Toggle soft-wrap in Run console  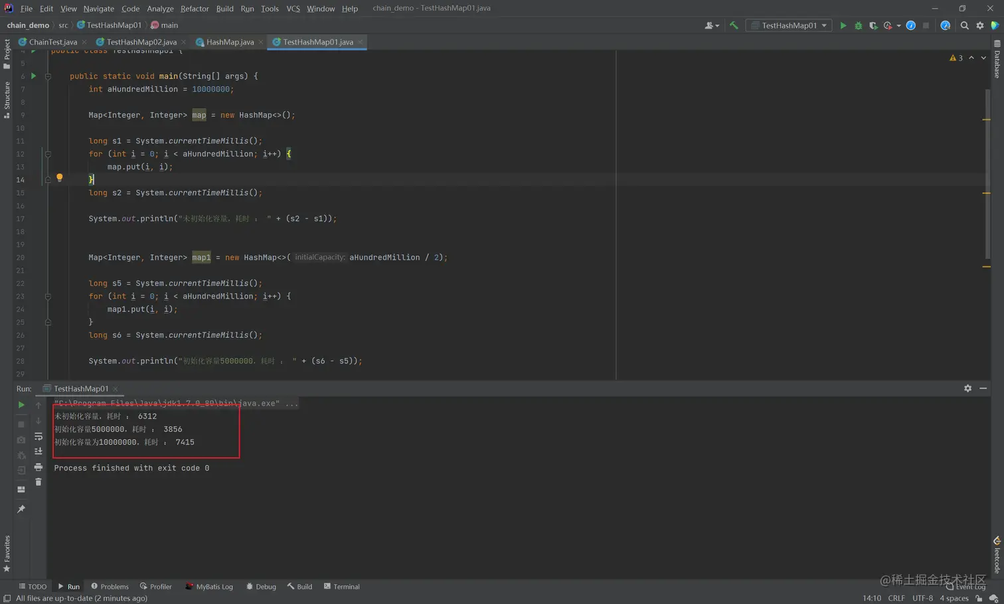click(39, 436)
